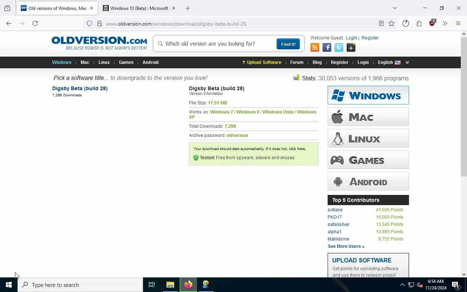Click the UPLOAD SOFTWARE promo box

click(368, 265)
